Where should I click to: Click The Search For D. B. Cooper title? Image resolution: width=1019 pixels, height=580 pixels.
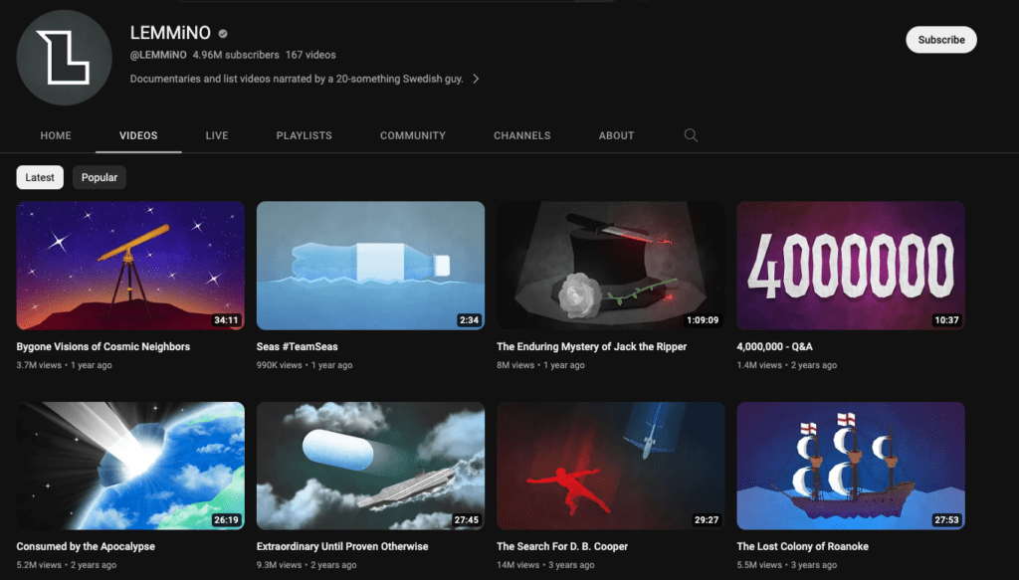pos(562,547)
